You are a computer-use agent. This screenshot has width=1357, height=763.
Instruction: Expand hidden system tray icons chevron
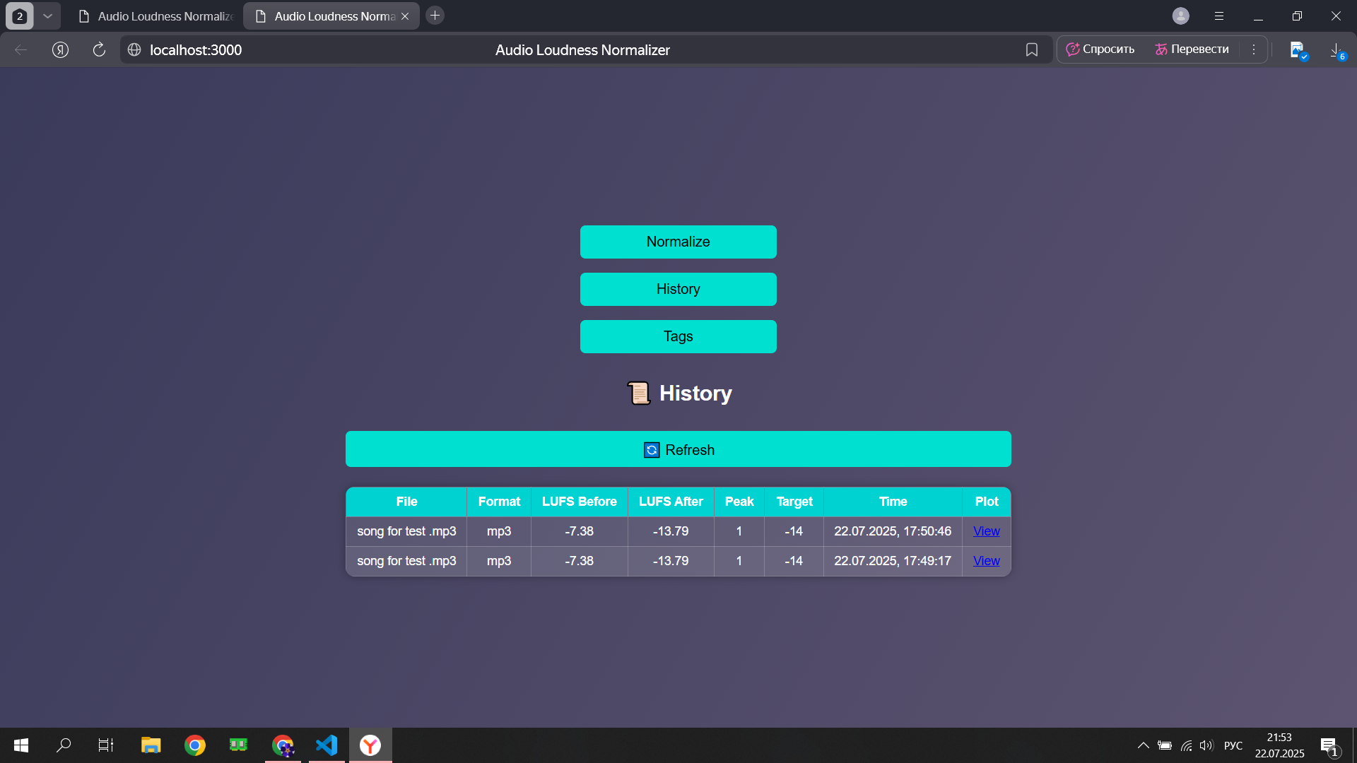pyautogui.click(x=1143, y=745)
